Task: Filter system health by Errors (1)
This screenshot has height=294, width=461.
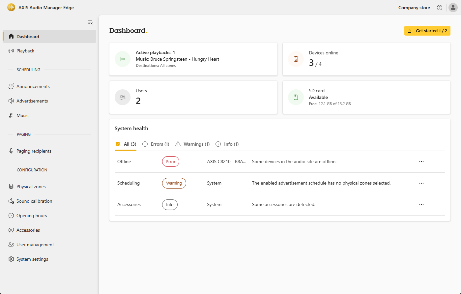Action: (x=156, y=144)
